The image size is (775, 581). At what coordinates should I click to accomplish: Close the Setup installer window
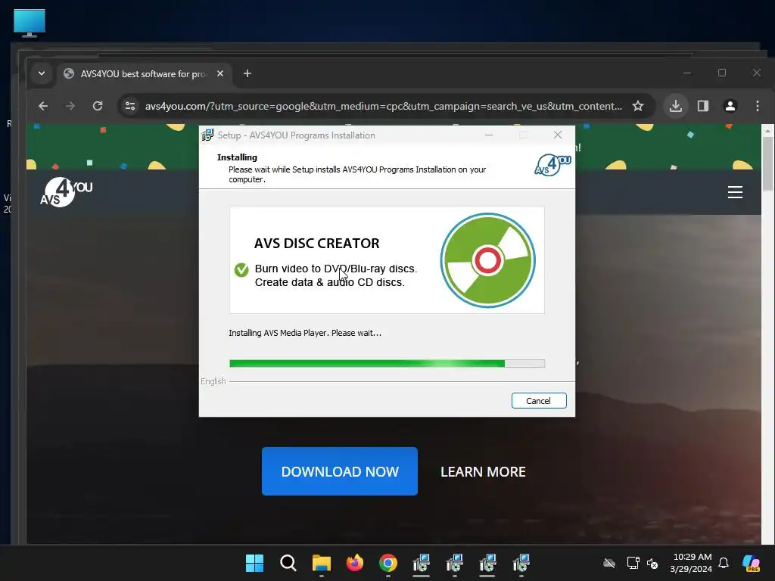(x=558, y=135)
